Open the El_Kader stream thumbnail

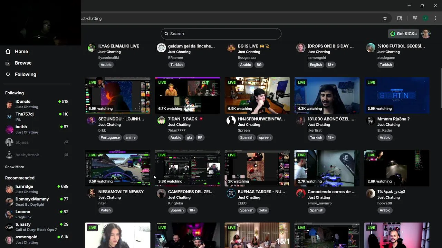click(x=397, y=95)
